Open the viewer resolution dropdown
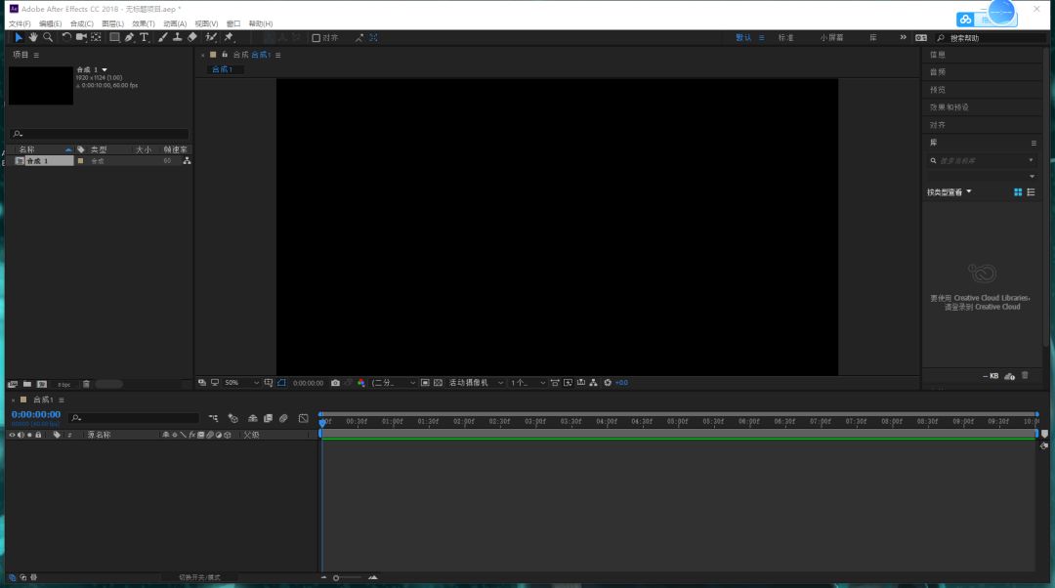Screen dimensions: 1055x588 coord(394,383)
